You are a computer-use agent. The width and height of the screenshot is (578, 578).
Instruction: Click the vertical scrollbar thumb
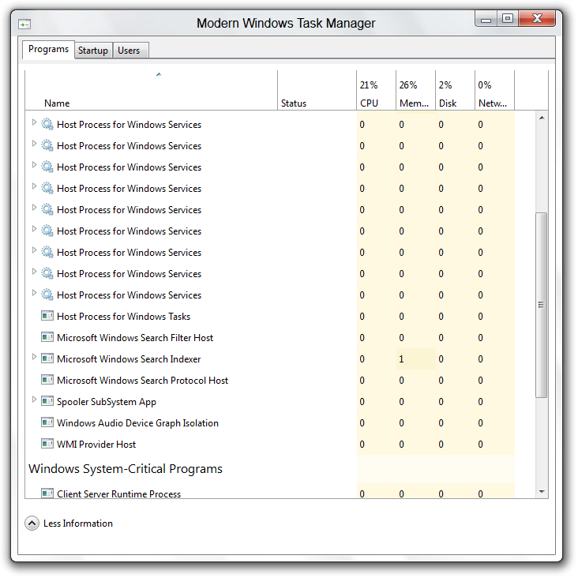pyautogui.click(x=541, y=305)
